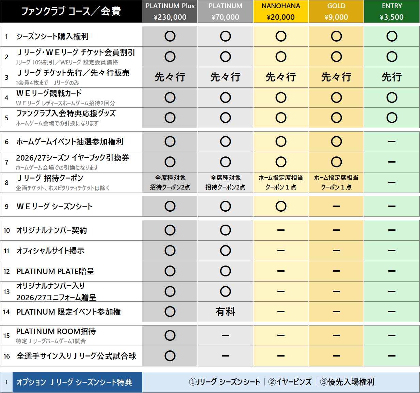Click 全席種対象 招待クーポン2点 under PLATINUM Plus

[x=170, y=182]
